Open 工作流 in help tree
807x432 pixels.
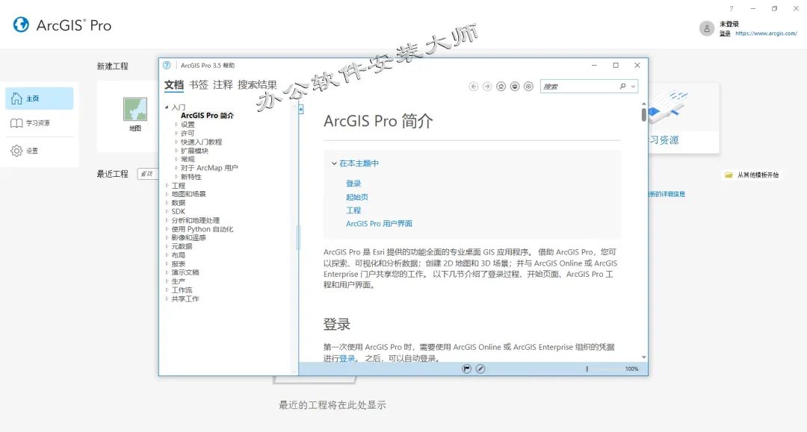click(182, 290)
